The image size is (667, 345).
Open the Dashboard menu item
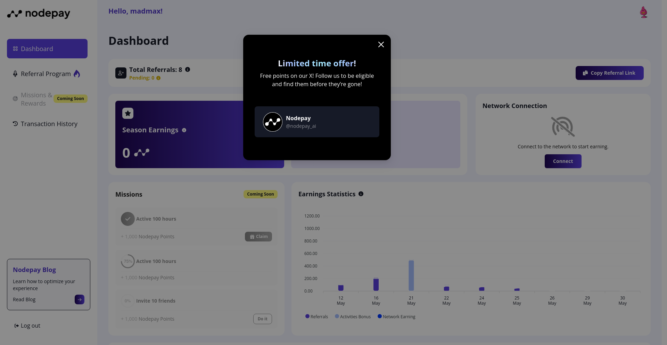click(47, 49)
